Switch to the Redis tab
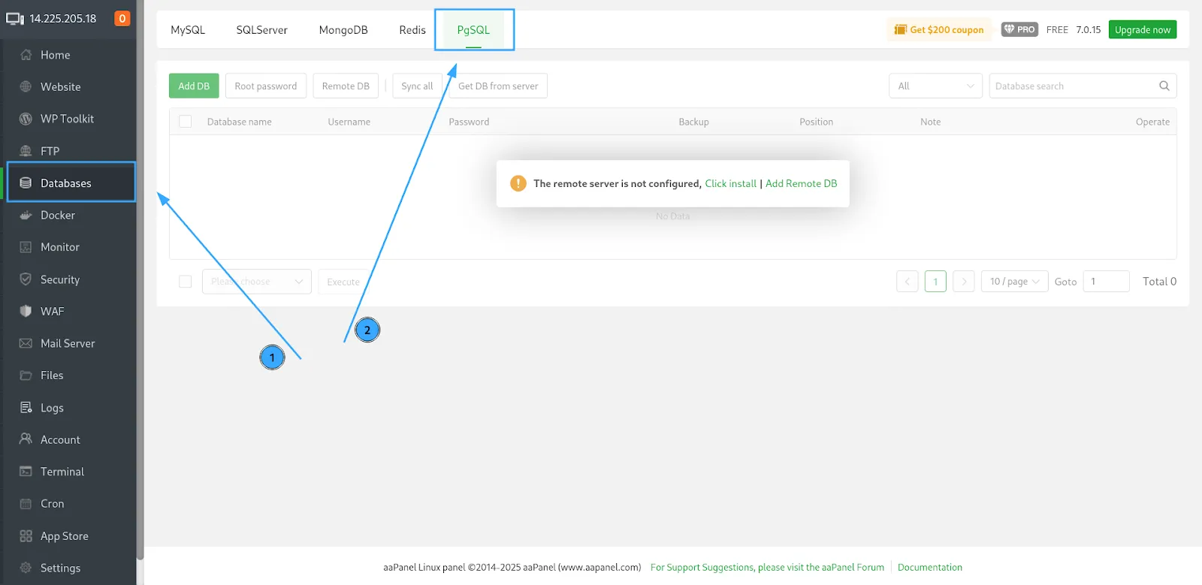Image resolution: width=1202 pixels, height=585 pixels. pyautogui.click(x=412, y=30)
